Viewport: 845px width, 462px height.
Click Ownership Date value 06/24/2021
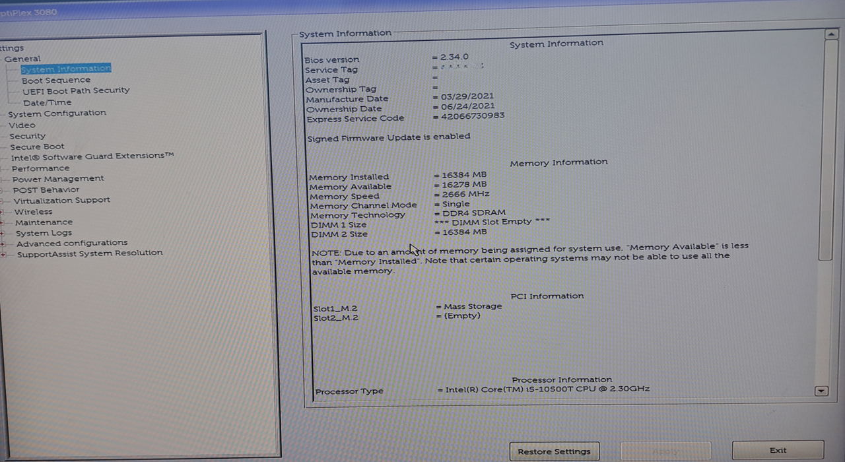pos(468,106)
